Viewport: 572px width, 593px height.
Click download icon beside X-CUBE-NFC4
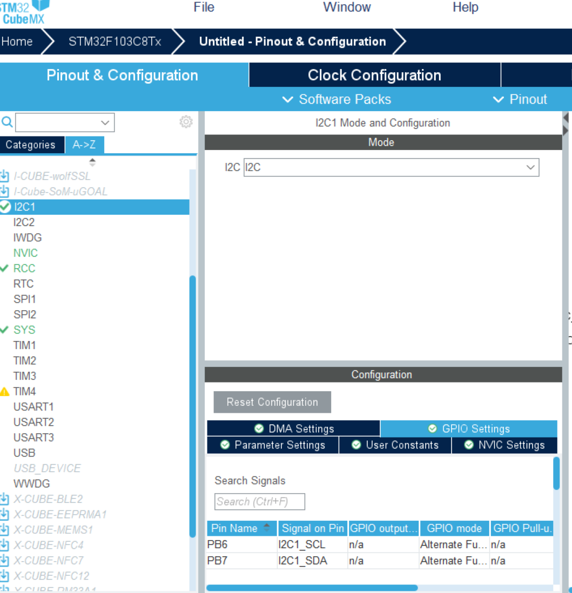pos(4,545)
